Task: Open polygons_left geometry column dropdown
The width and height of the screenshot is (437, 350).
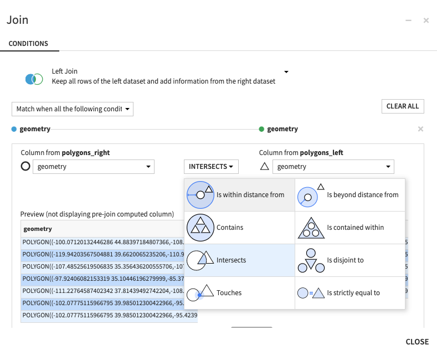Action: (333, 167)
